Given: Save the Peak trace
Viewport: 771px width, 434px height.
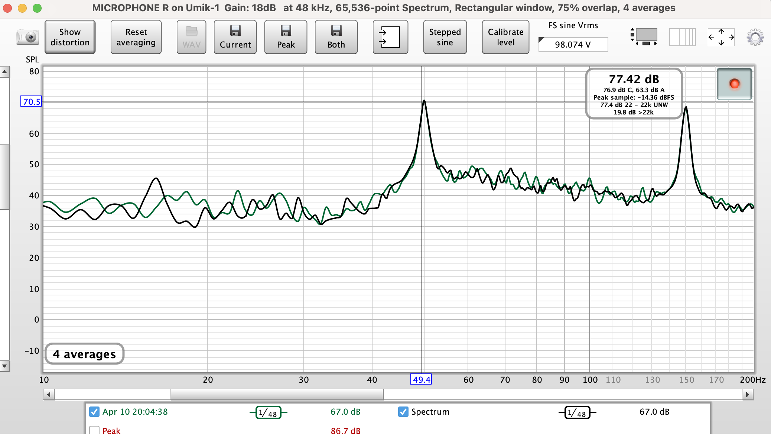Looking at the screenshot, I should [x=286, y=37].
